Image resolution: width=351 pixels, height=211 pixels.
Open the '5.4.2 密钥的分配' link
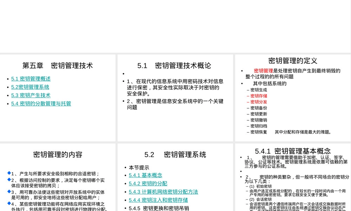pyautogui.click(x=148, y=184)
